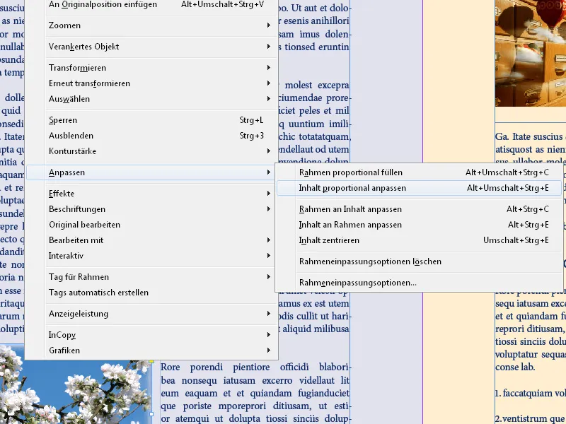Click the '2.ventistrum que' list line

531,419
